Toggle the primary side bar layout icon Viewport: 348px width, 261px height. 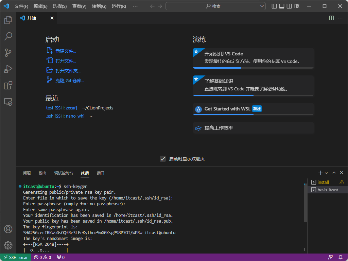point(274,6)
